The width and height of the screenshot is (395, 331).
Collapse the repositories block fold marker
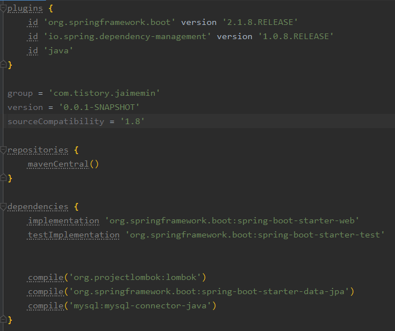(3, 150)
